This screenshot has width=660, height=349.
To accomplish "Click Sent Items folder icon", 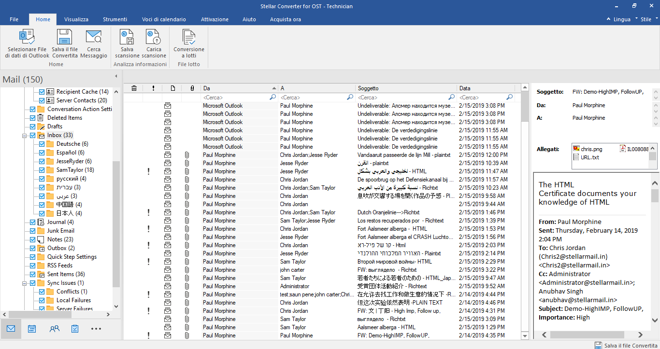I will 41,274.
